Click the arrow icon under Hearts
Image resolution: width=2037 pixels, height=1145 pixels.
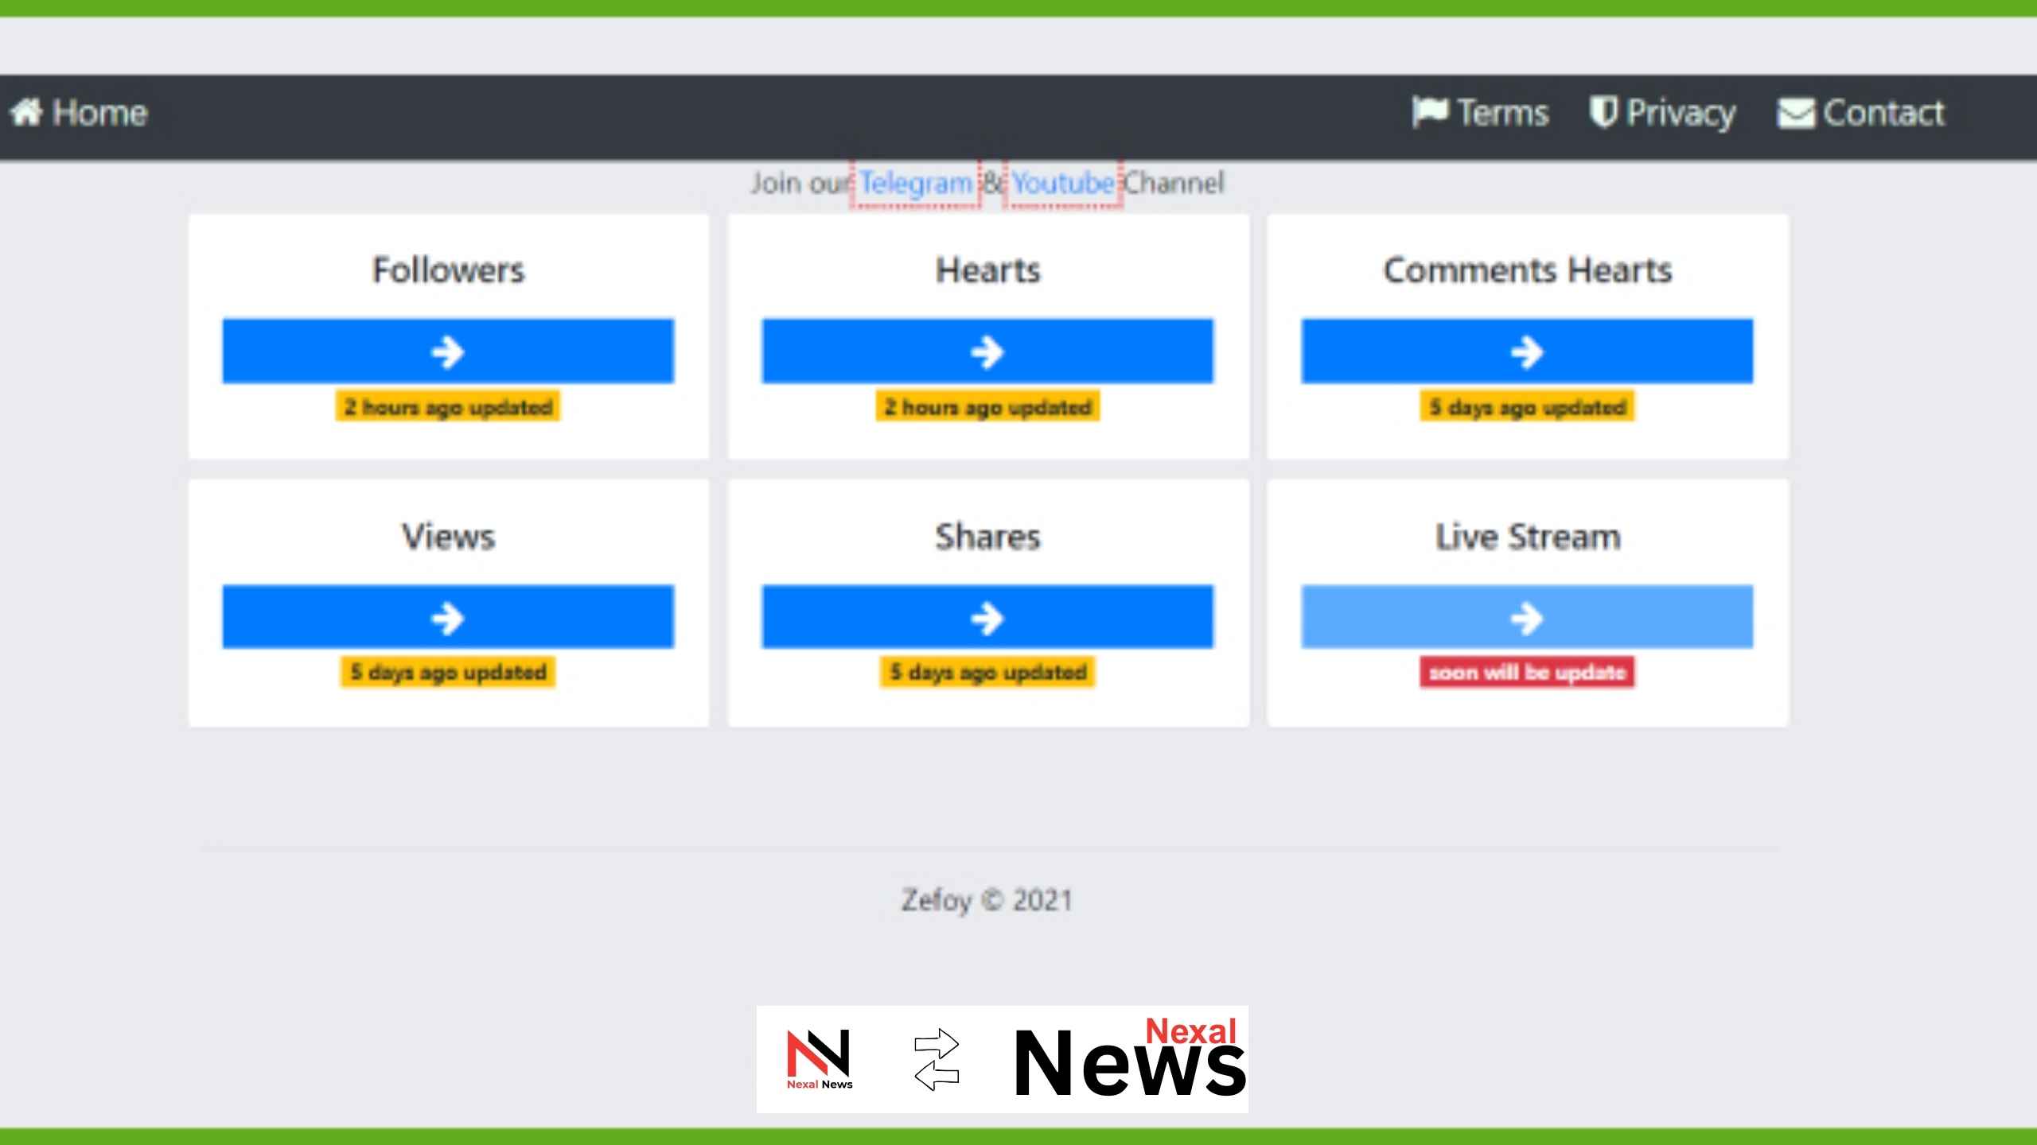988,351
